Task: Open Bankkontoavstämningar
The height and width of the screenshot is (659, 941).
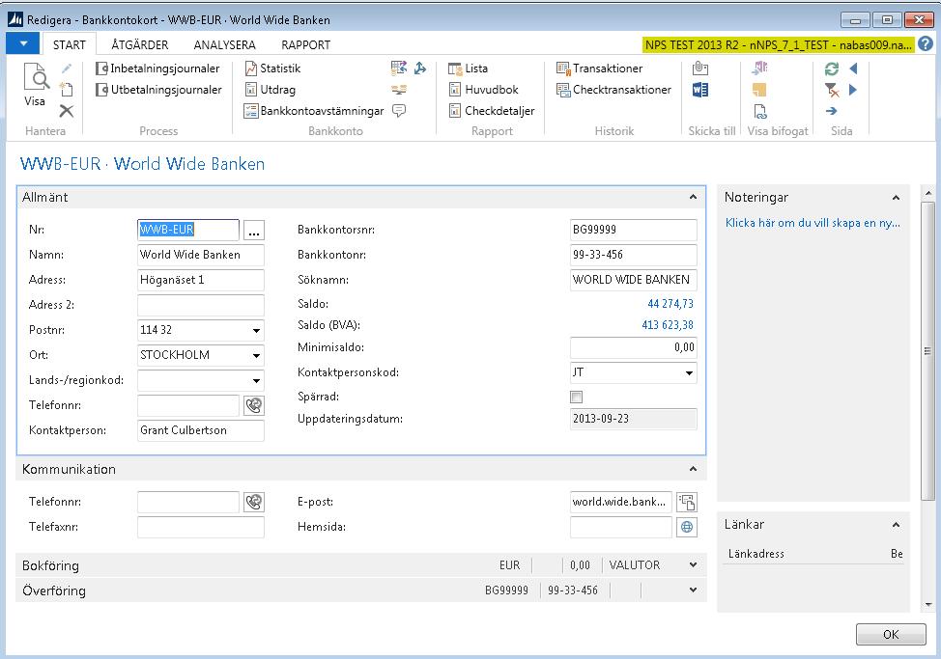Action: (314, 111)
